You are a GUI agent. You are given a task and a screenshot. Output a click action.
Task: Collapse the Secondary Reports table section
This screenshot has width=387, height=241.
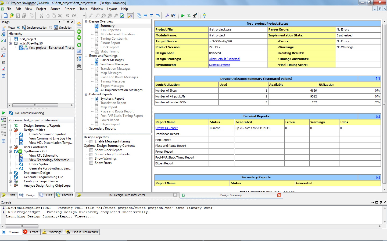[378, 177]
